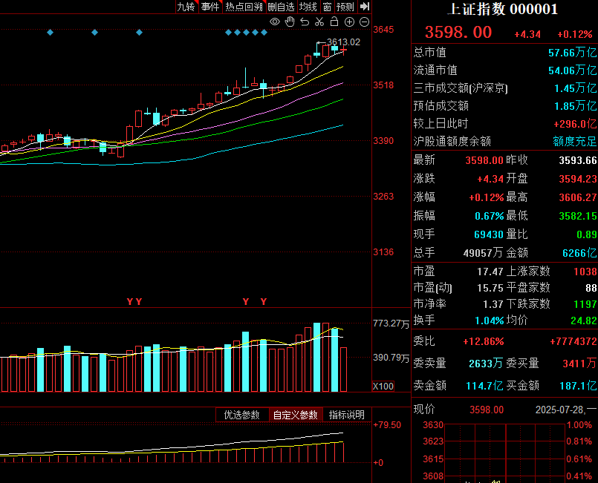Switch to the 优选参数 tab
Screen dimensions: 598x483
coord(242,415)
